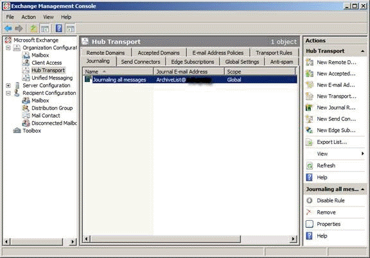Open the Action menu

tap(28, 17)
